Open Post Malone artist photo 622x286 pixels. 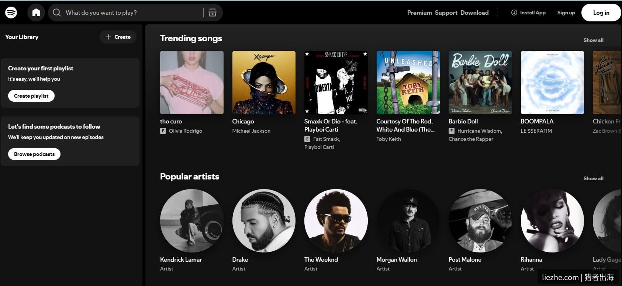(x=480, y=221)
